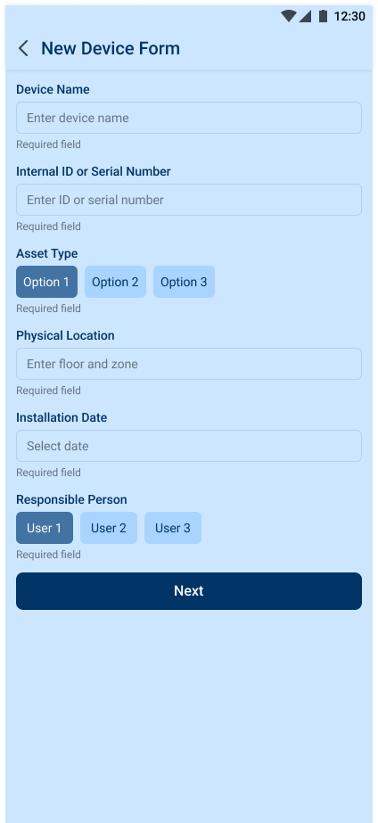The height and width of the screenshot is (823, 378).
Task: Select Option 2 asset type chip
Action: pyautogui.click(x=116, y=282)
